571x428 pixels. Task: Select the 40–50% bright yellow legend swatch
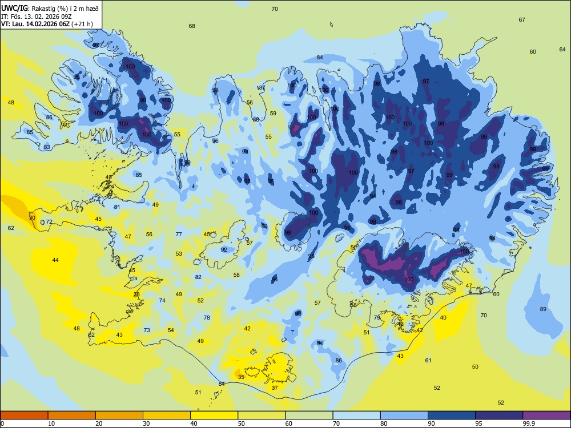click(214, 415)
